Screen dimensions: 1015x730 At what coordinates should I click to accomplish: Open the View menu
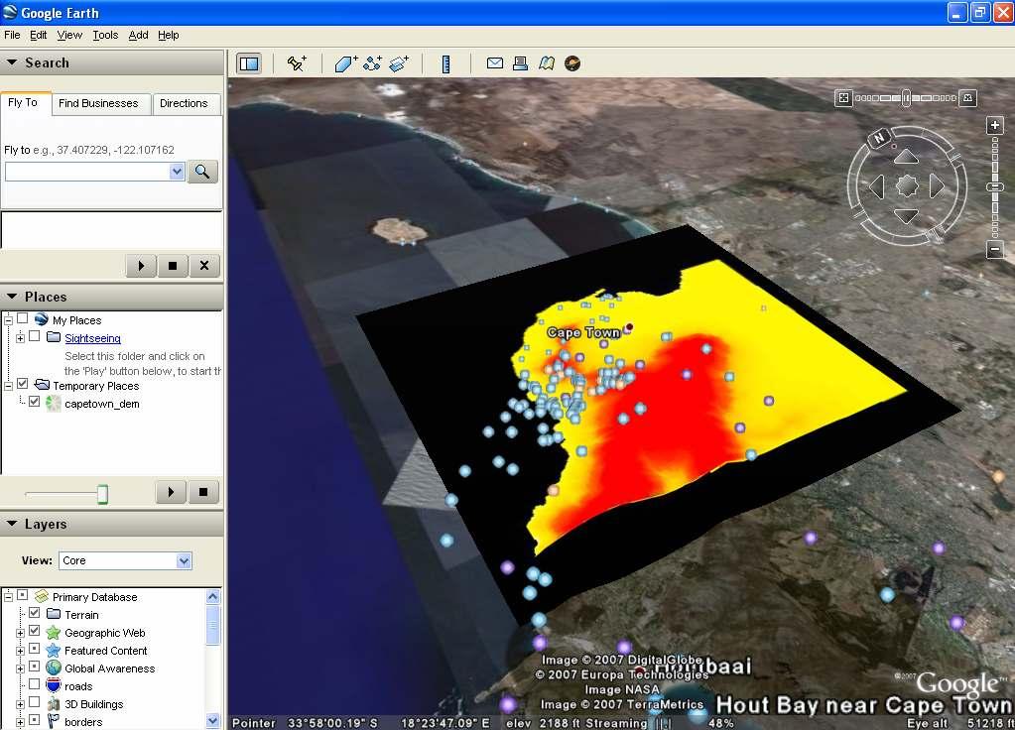click(x=69, y=35)
